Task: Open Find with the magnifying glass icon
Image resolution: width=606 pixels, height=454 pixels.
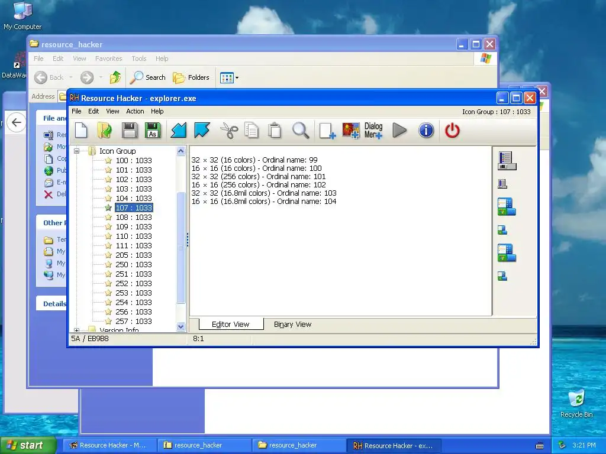Action: click(x=300, y=131)
